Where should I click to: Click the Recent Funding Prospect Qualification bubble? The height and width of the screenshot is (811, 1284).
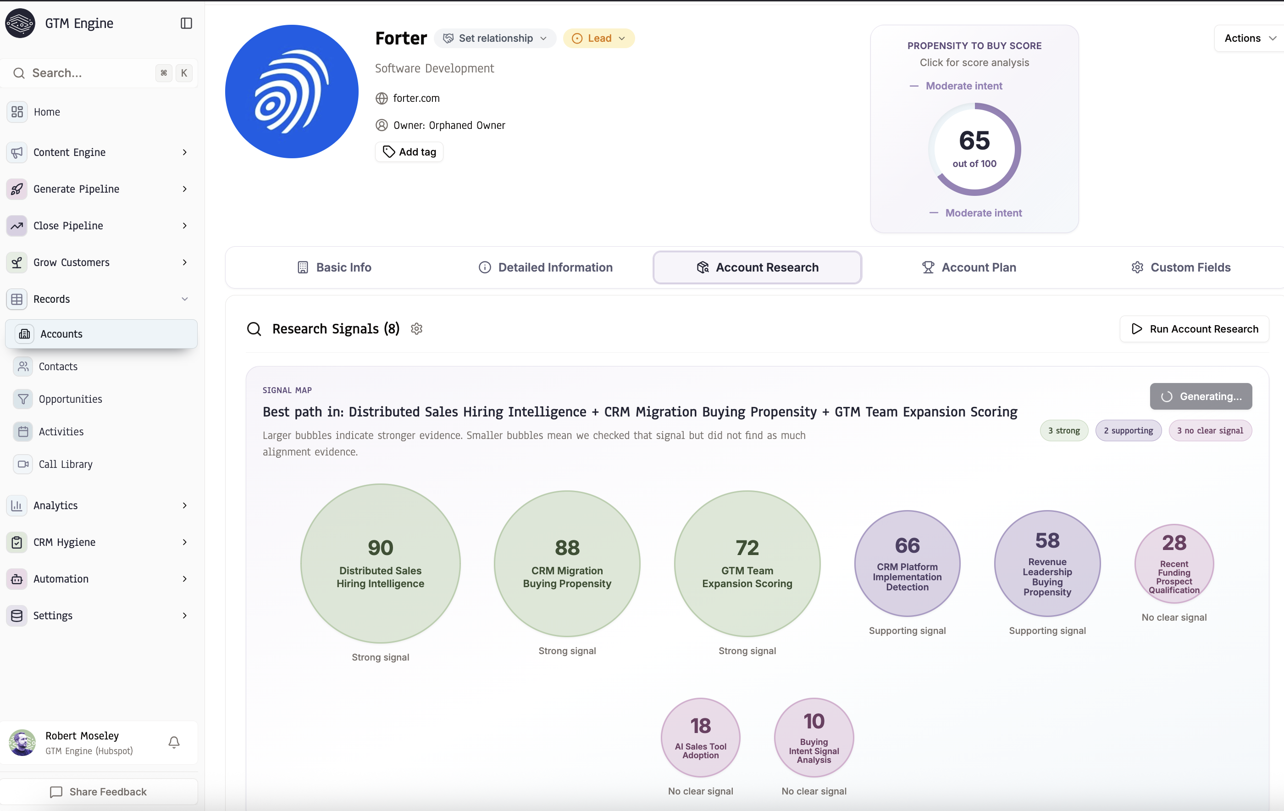(x=1173, y=563)
